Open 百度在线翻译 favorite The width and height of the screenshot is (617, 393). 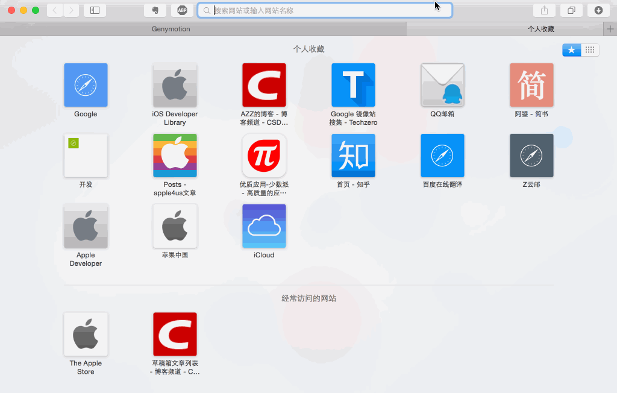coord(442,156)
